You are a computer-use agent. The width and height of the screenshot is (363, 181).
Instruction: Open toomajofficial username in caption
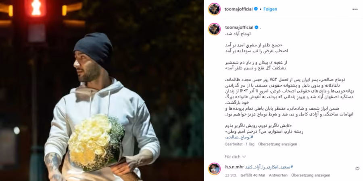(x=239, y=27)
